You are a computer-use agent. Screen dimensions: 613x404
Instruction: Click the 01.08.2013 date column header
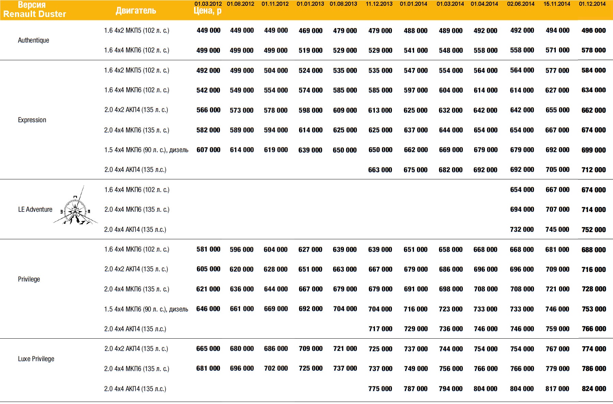click(x=343, y=4)
